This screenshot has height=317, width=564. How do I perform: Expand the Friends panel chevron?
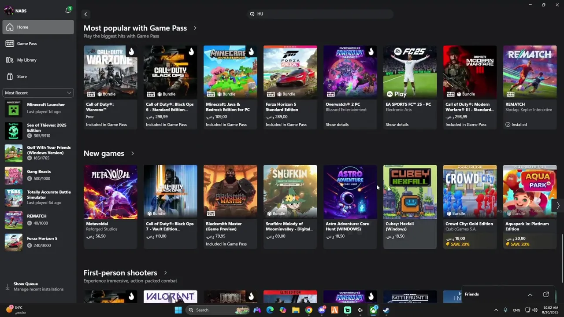(x=530, y=295)
